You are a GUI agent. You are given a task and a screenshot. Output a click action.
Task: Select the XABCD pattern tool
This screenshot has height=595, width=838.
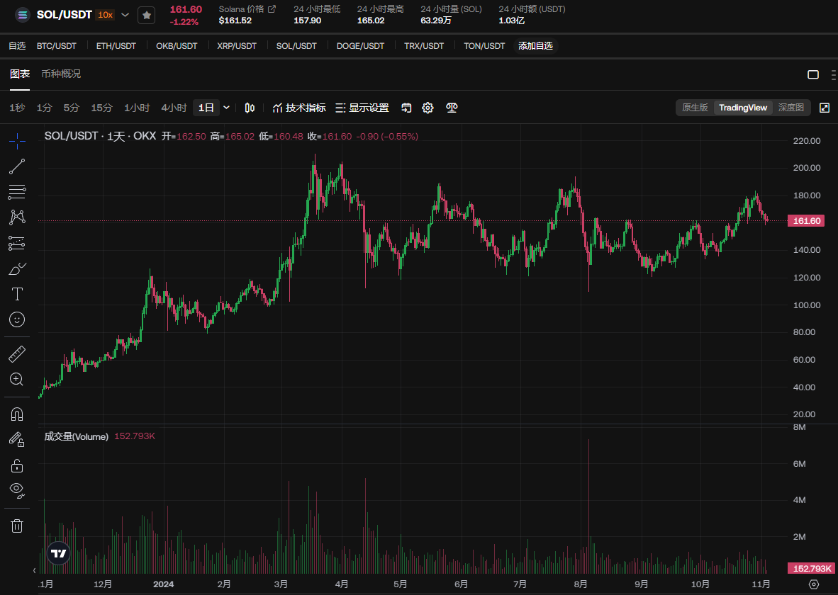pos(17,217)
